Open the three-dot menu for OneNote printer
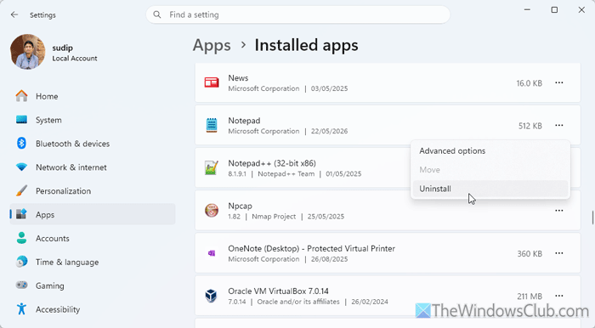 (559, 253)
